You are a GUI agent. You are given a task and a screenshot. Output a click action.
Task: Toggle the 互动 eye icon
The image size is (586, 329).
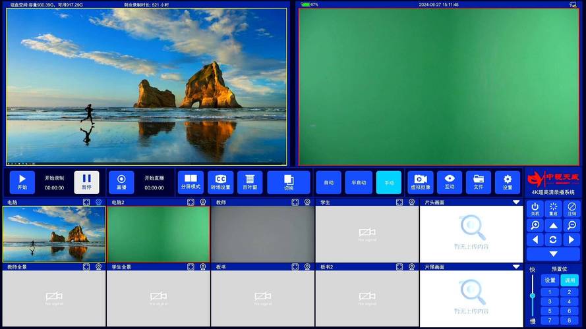(449, 182)
